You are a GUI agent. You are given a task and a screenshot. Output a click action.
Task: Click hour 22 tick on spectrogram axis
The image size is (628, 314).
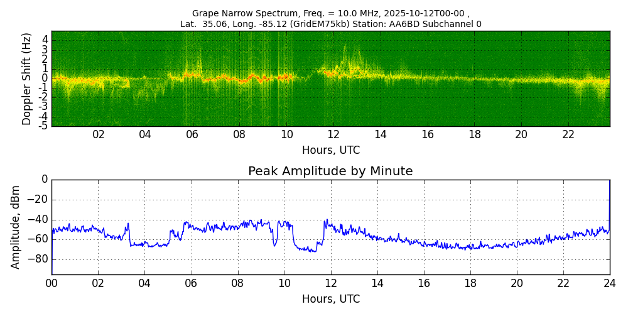[568, 135]
